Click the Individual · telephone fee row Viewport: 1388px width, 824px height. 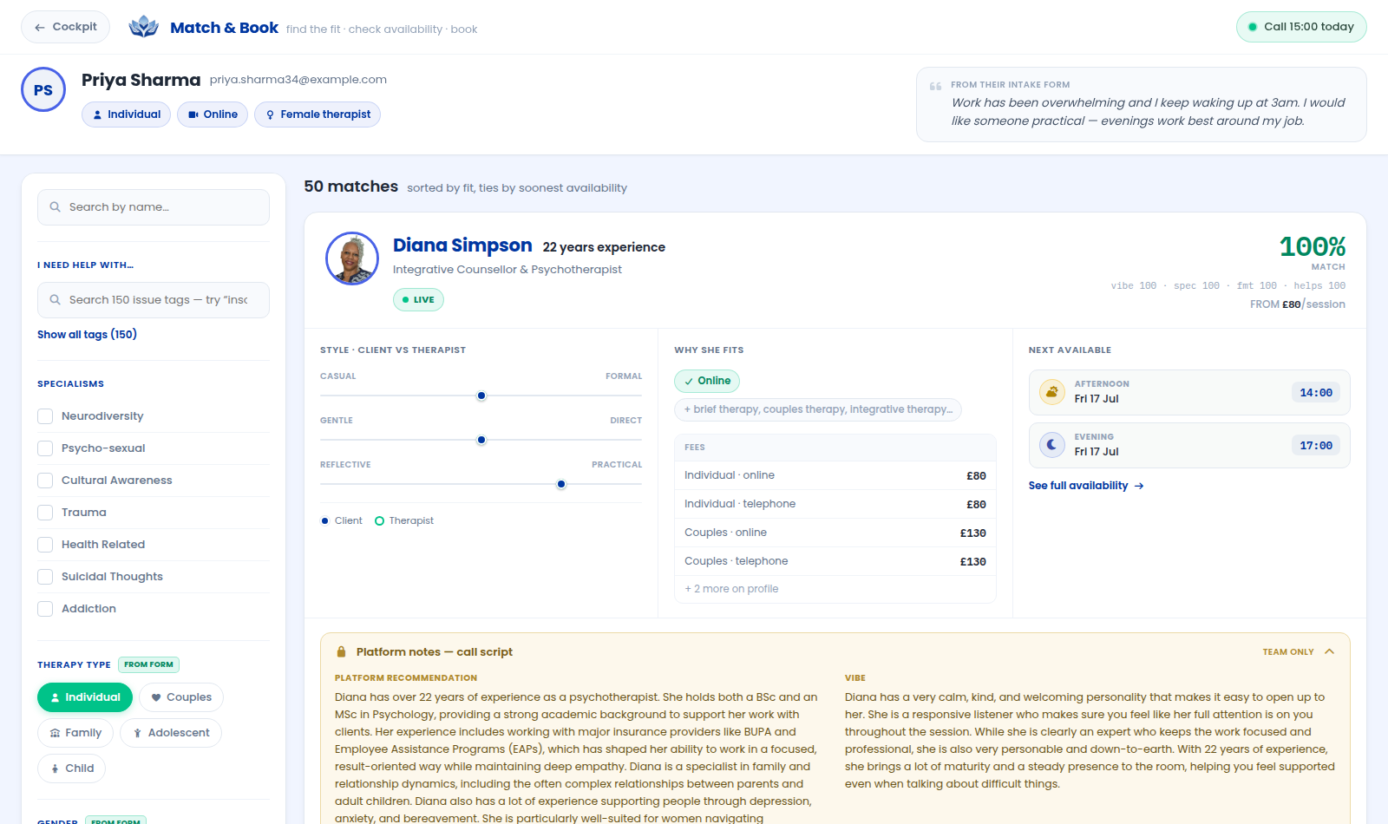(x=835, y=504)
